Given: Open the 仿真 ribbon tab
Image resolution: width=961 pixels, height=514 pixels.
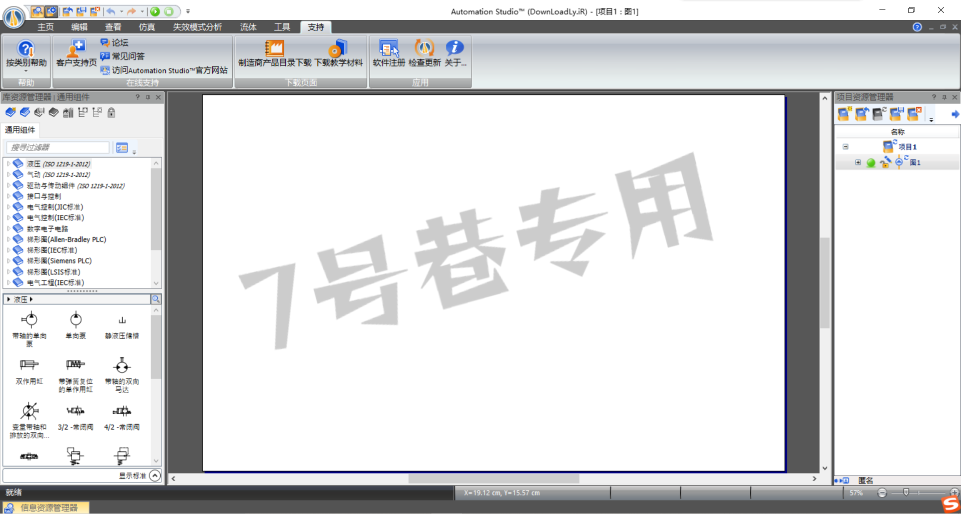Looking at the screenshot, I should pyautogui.click(x=147, y=27).
